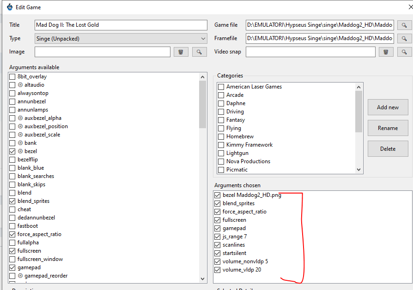
Task: Enable the alwaysontop argument
Action: 12,93
